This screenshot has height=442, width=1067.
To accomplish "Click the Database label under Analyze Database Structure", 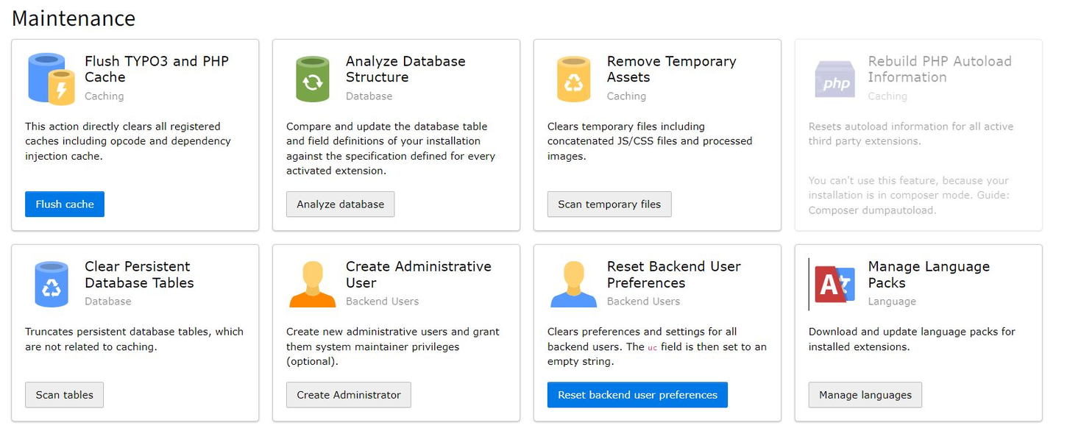I will click(x=369, y=96).
